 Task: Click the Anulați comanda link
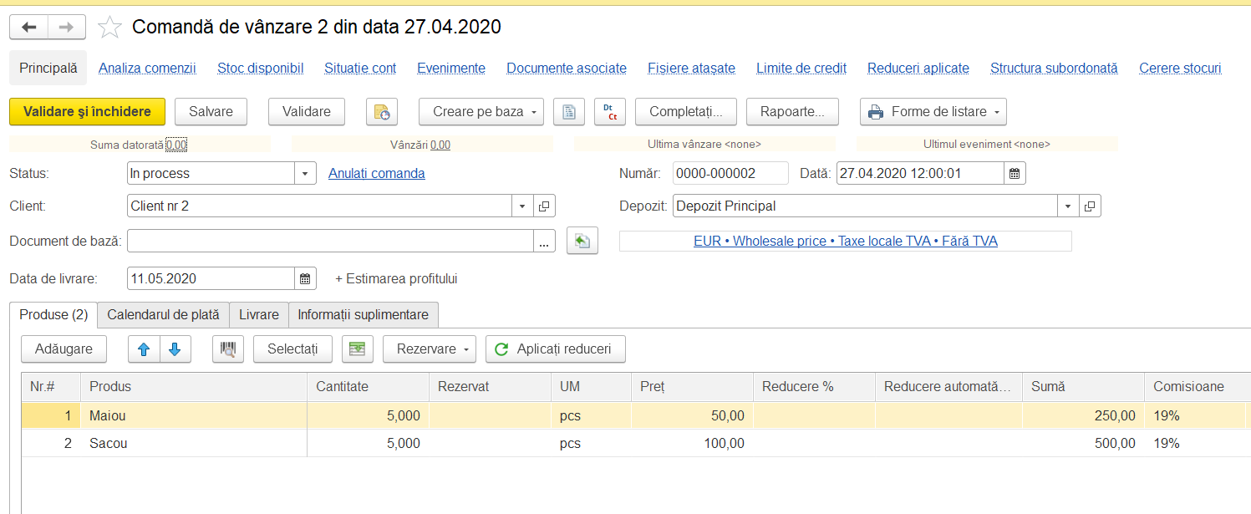[x=377, y=174]
